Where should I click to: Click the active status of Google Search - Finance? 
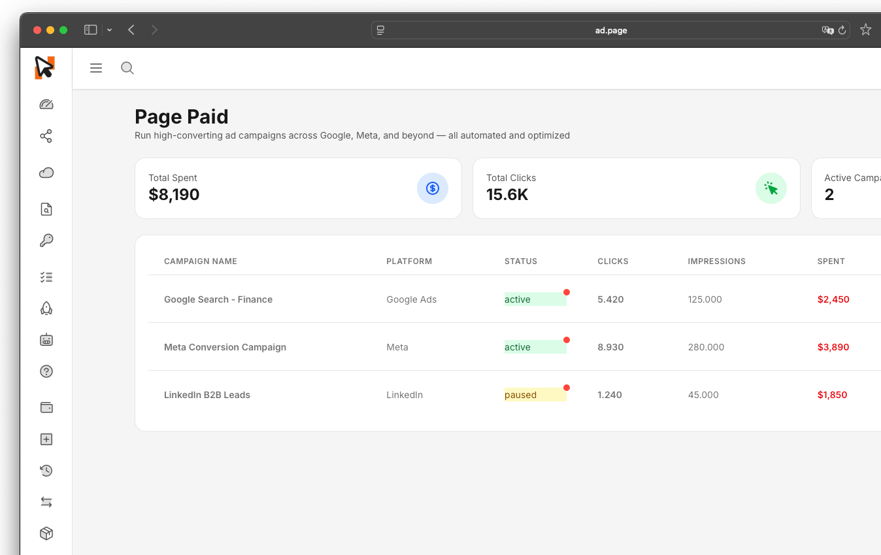pyautogui.click(x=535, y=299)
